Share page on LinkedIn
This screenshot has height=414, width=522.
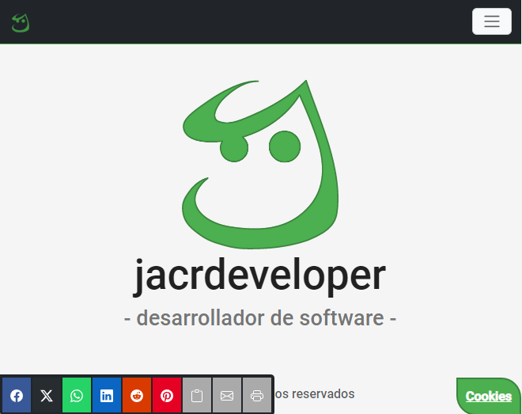tap(107, 395)
